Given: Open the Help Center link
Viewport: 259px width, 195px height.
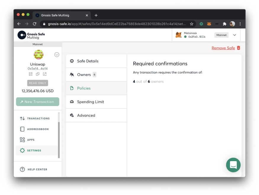Looking at the screenshot, I should [33, 169].
